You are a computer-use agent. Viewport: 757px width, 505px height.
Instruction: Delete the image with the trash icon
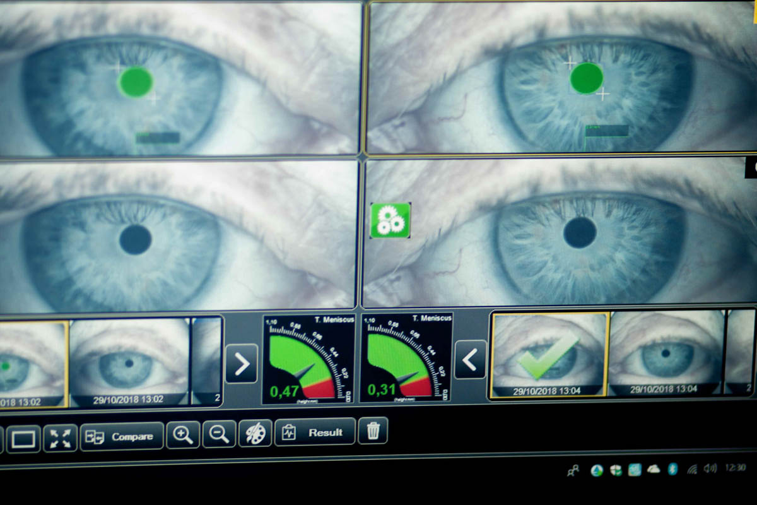tap(373, 431)
